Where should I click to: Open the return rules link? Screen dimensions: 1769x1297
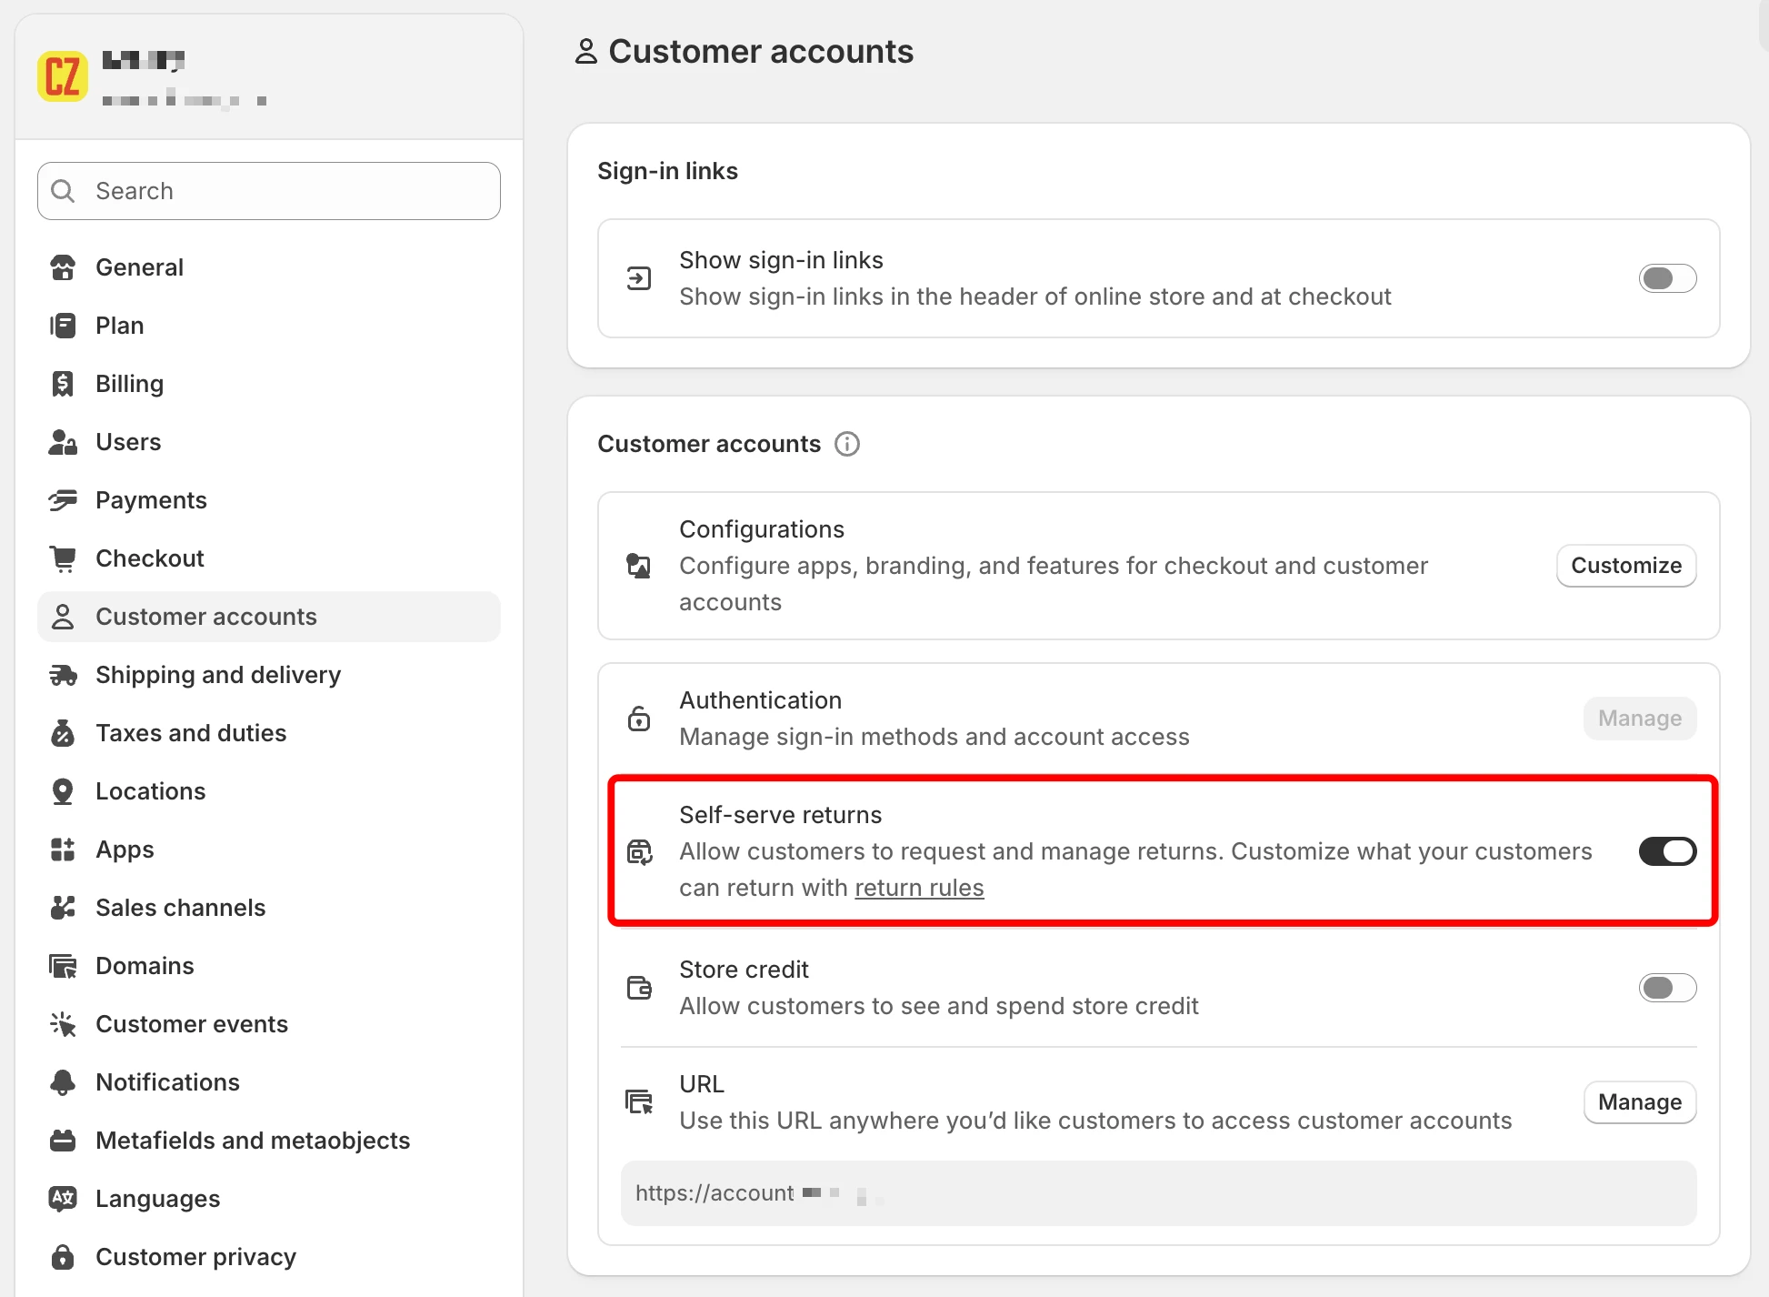(x=919, y=888)
